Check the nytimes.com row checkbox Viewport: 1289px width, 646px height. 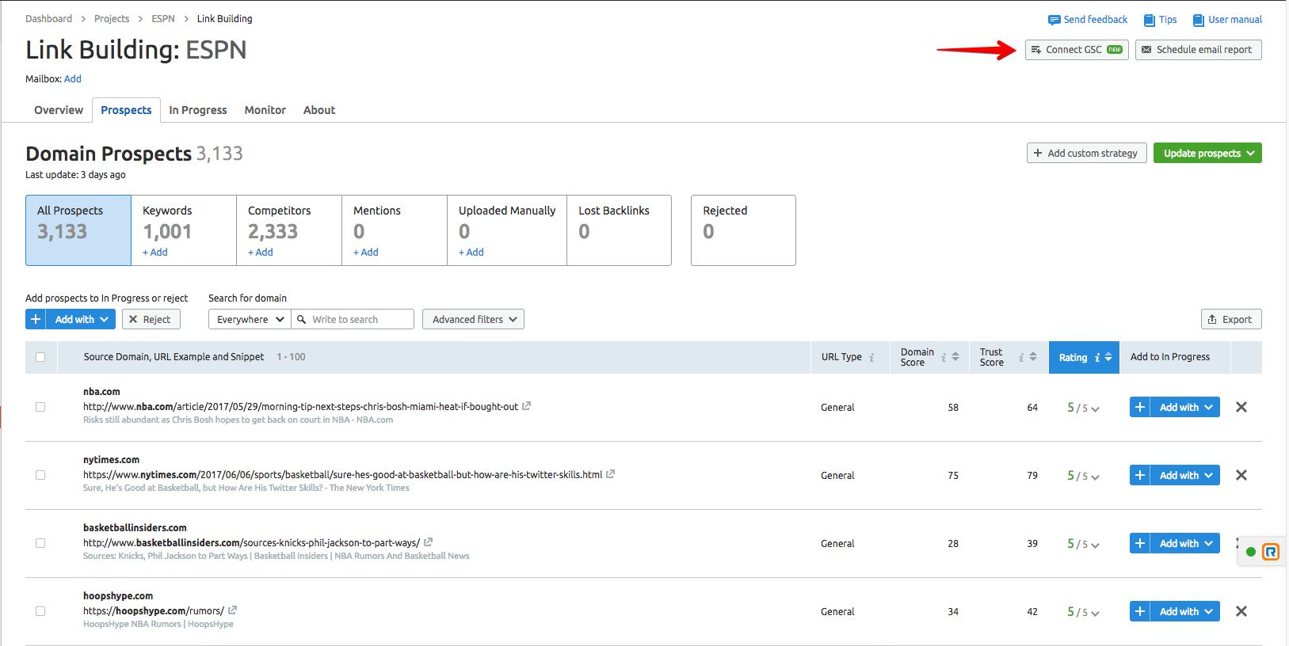(x=40, y=475)
